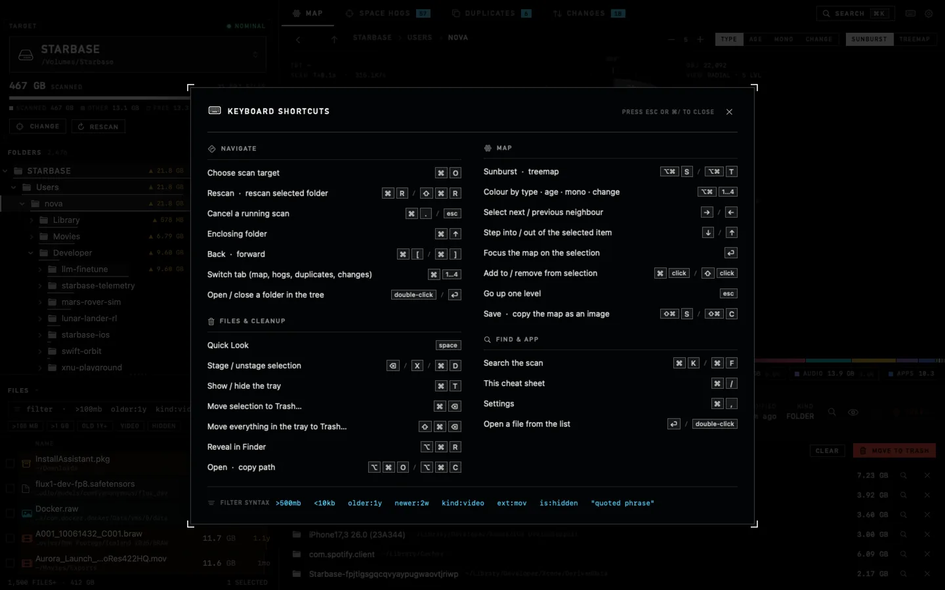This screenshot has height=590, width=945.
Task: Open the Duplicates tab
Action: point(492,13)
